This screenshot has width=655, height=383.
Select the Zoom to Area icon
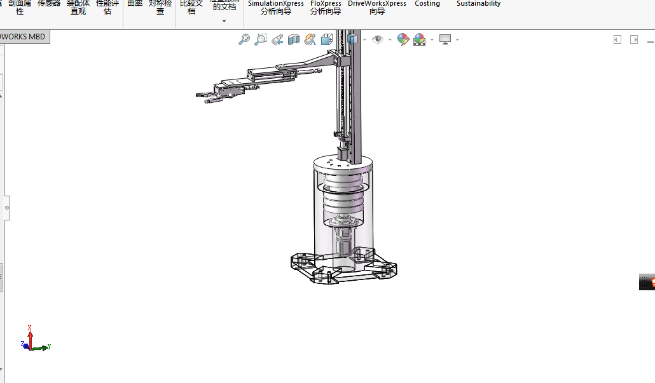[261, 39]
